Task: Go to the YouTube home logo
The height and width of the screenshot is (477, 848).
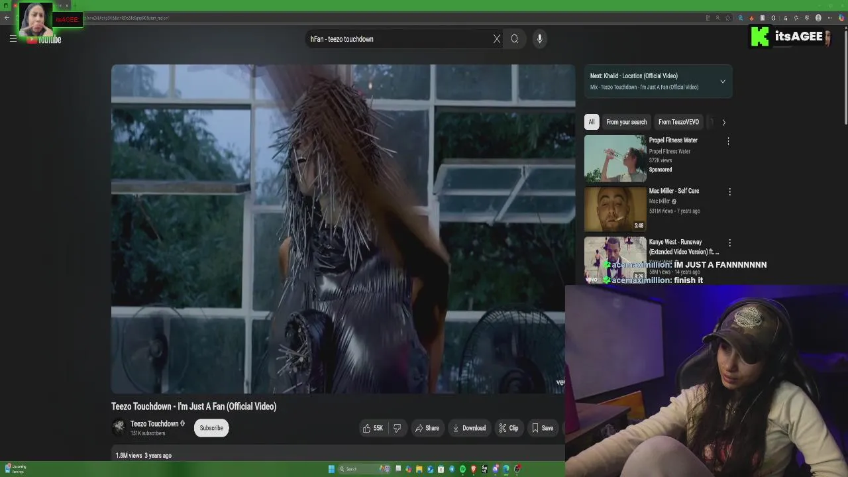Action: pos(44,40)
